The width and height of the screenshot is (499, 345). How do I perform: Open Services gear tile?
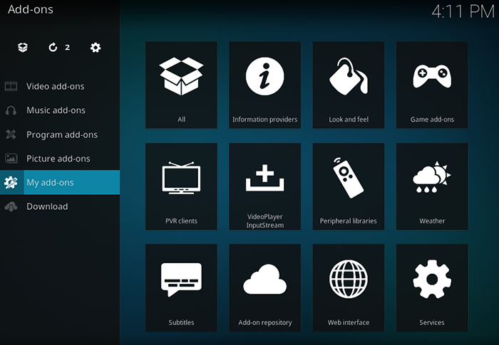[432, 288]
